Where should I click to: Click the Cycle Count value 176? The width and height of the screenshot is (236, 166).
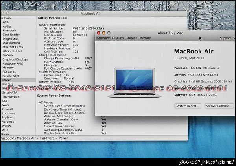(x=66, y=75)
